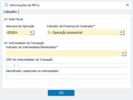Focus the CNPJ do Intermediador input field
Viewport: 133px width, 100px height.
(x=66, y=65)
